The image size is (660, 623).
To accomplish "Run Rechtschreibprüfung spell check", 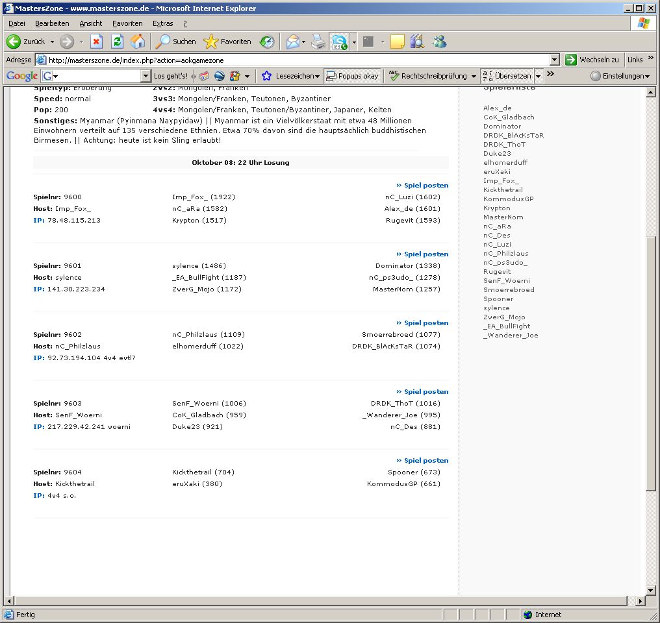I will 427,76.
